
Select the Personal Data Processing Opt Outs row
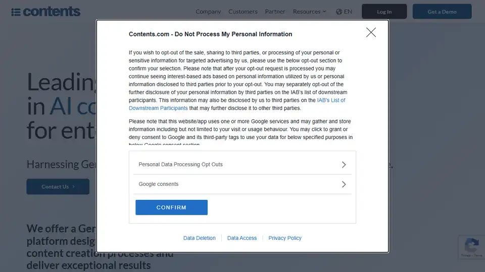[x=243, y=164]
